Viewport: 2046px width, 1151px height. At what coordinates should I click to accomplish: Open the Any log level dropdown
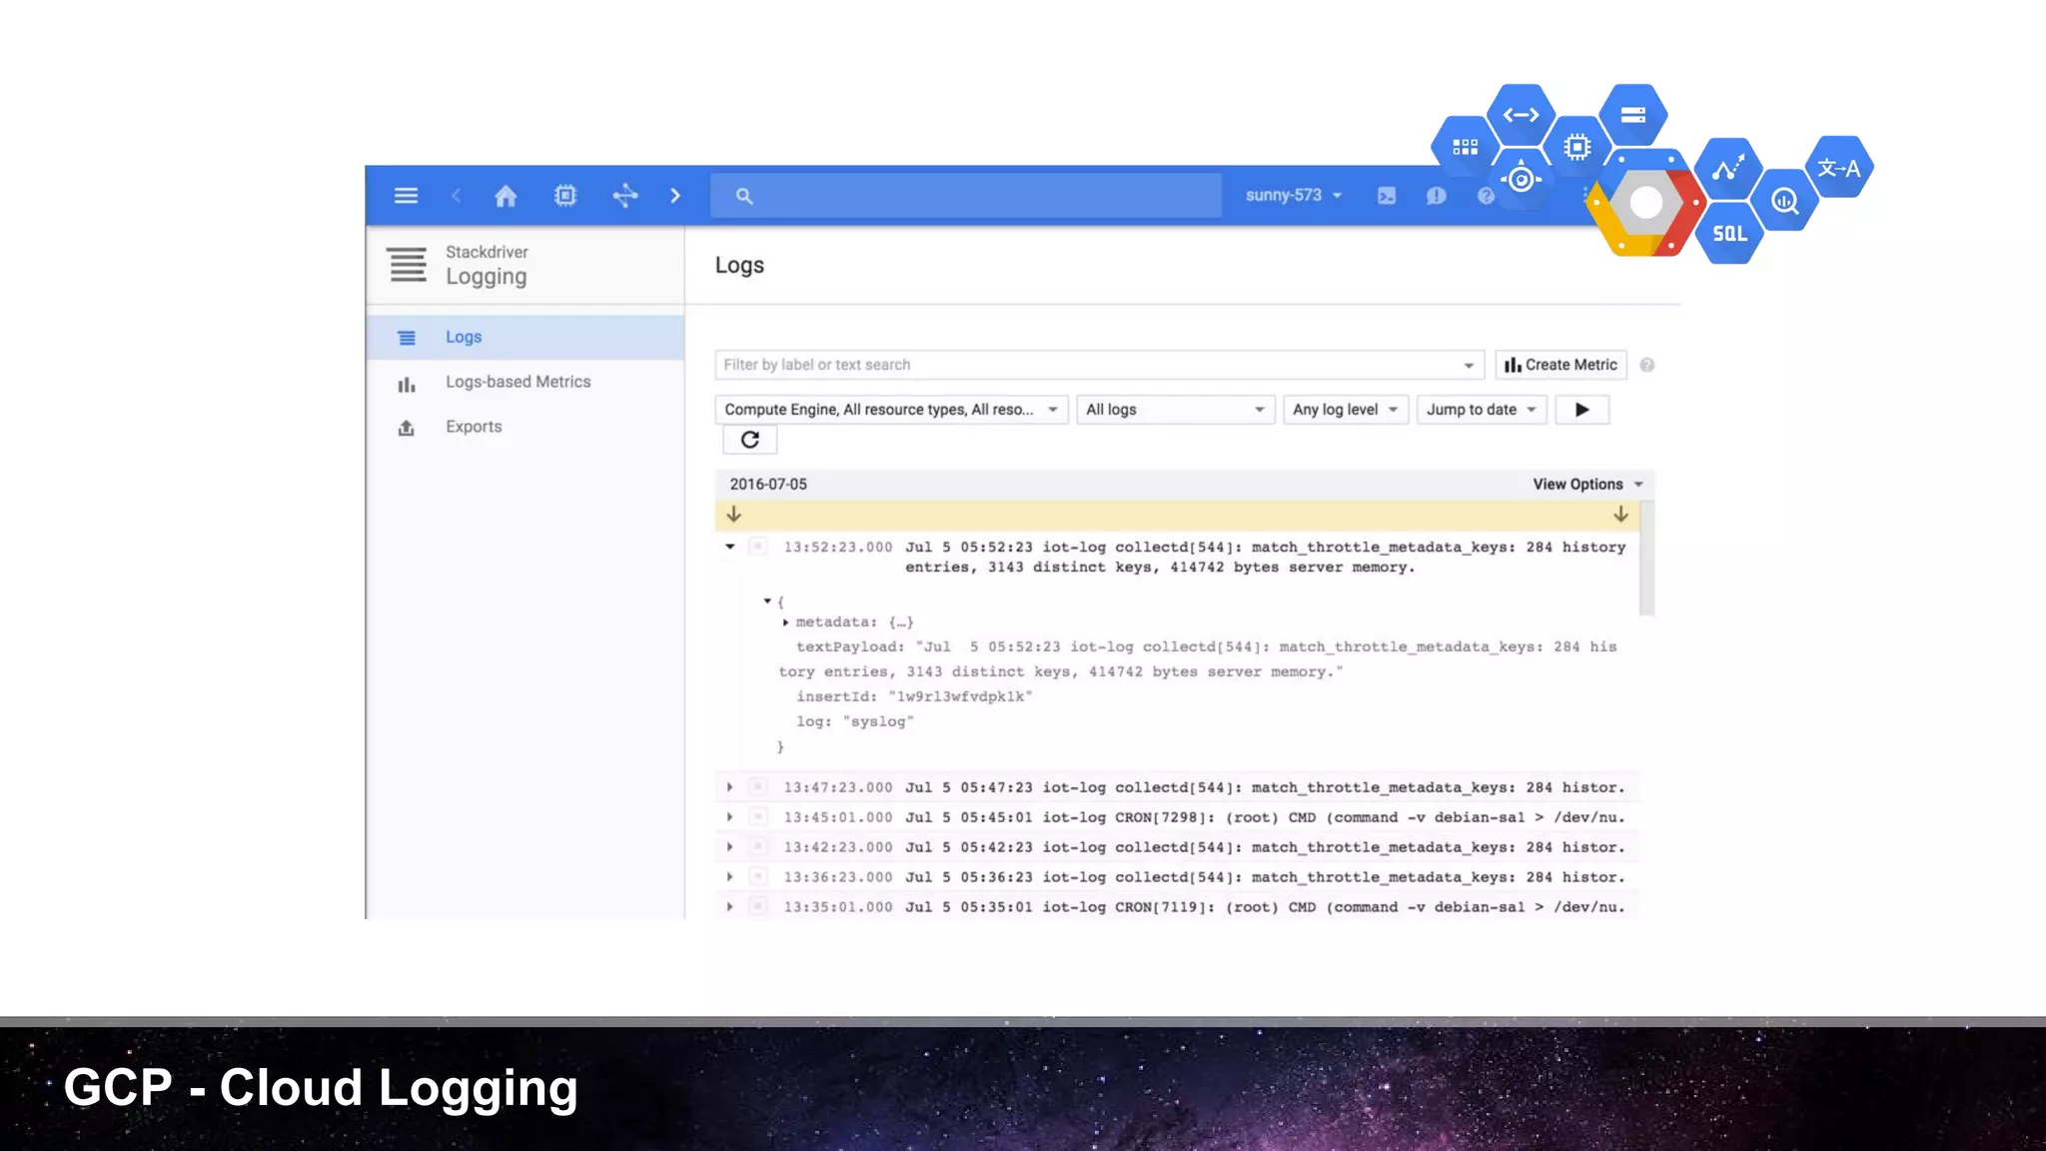1345,410
